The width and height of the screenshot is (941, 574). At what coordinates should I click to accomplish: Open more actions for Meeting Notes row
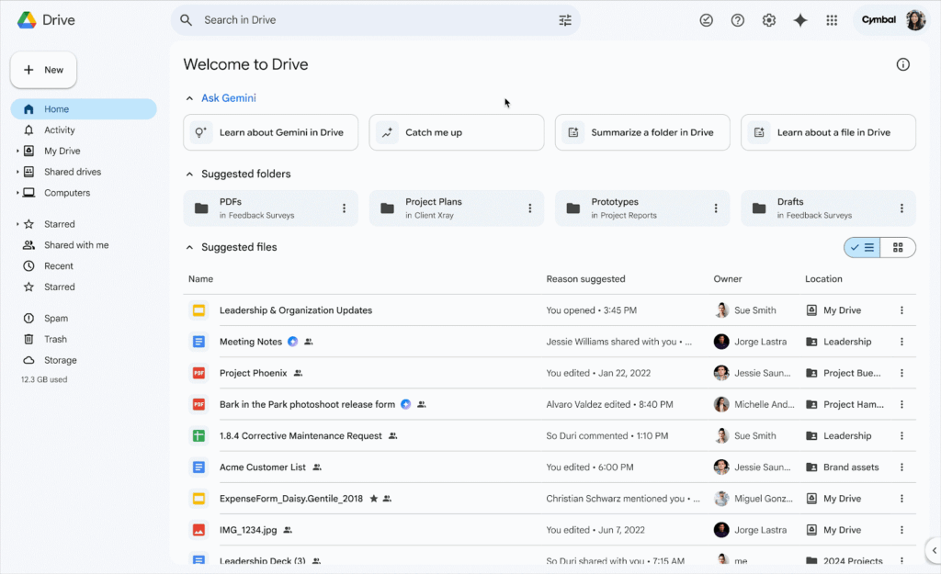point(901,342)
